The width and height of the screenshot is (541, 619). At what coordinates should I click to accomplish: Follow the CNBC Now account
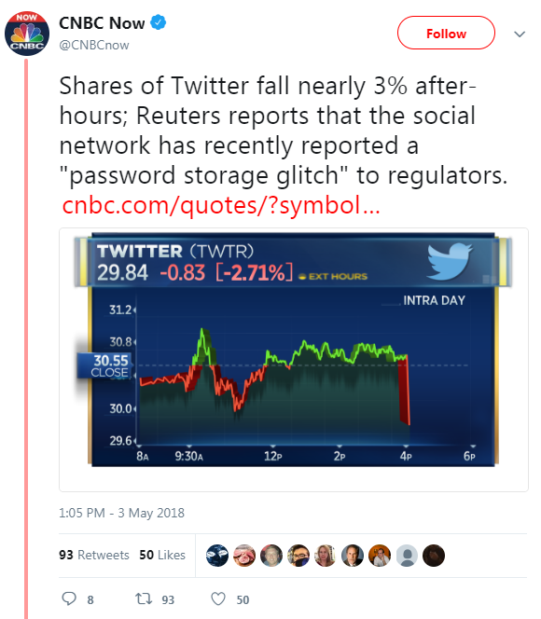pos(446,33)
